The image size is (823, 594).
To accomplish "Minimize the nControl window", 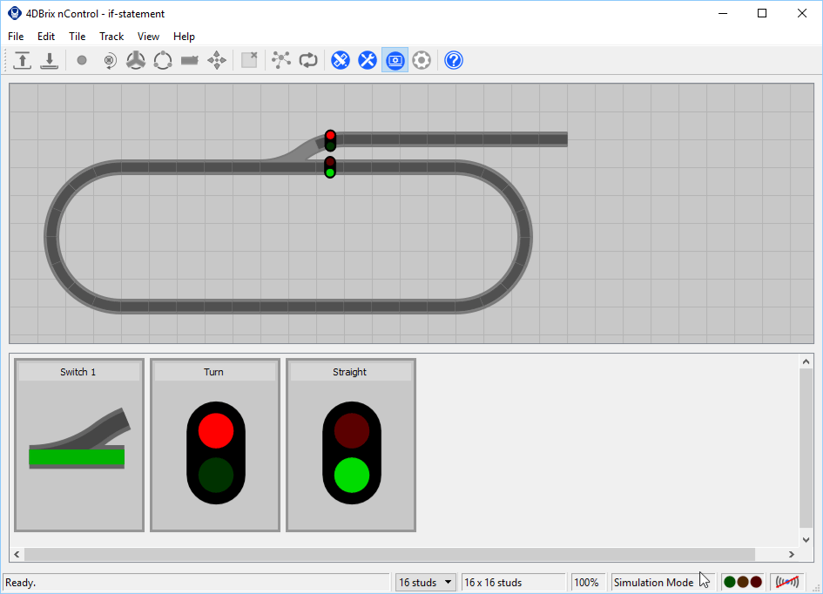I will coord(723,13).
